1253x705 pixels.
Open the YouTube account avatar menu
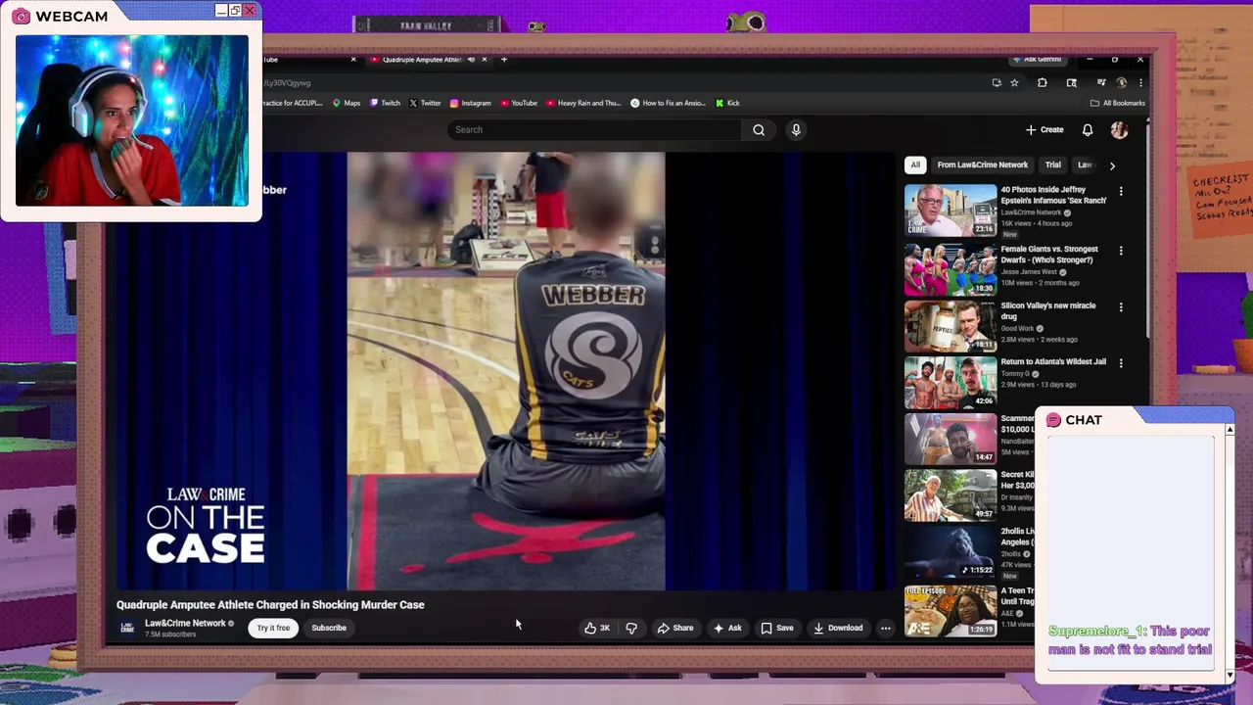click(x=1119, y=129)
